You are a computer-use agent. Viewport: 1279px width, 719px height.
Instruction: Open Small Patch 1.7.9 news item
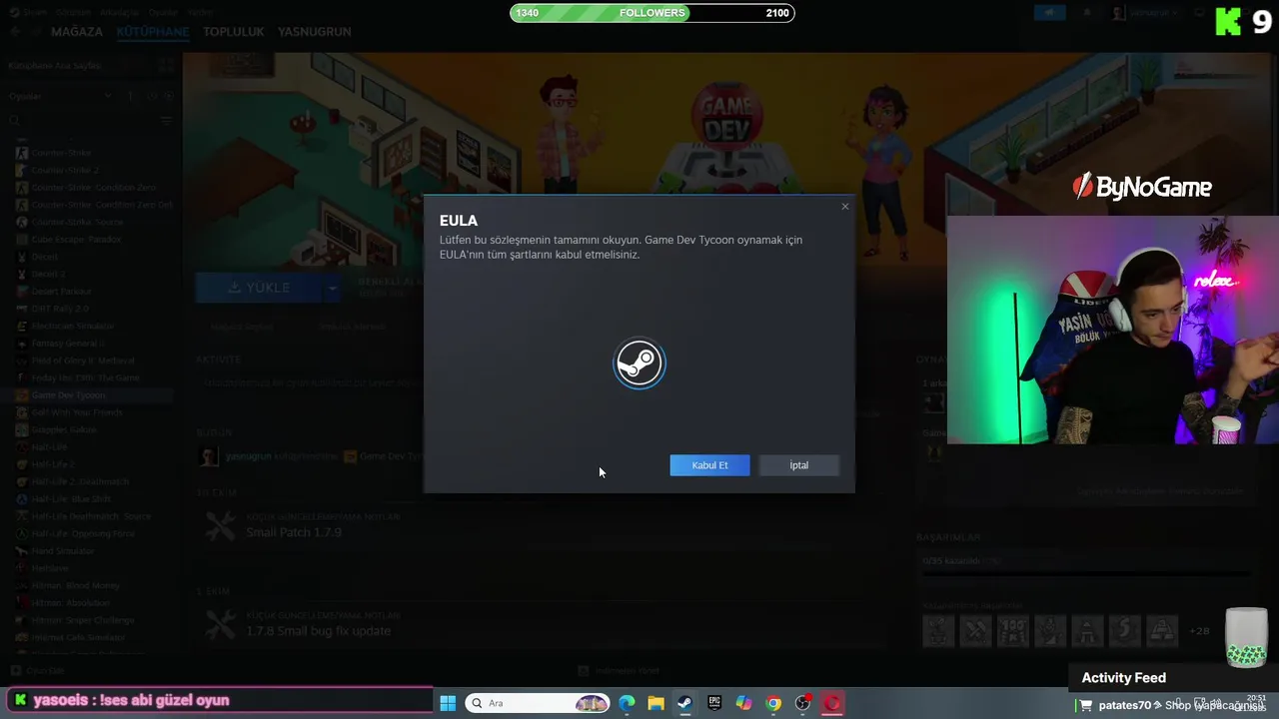pos(294,532)
